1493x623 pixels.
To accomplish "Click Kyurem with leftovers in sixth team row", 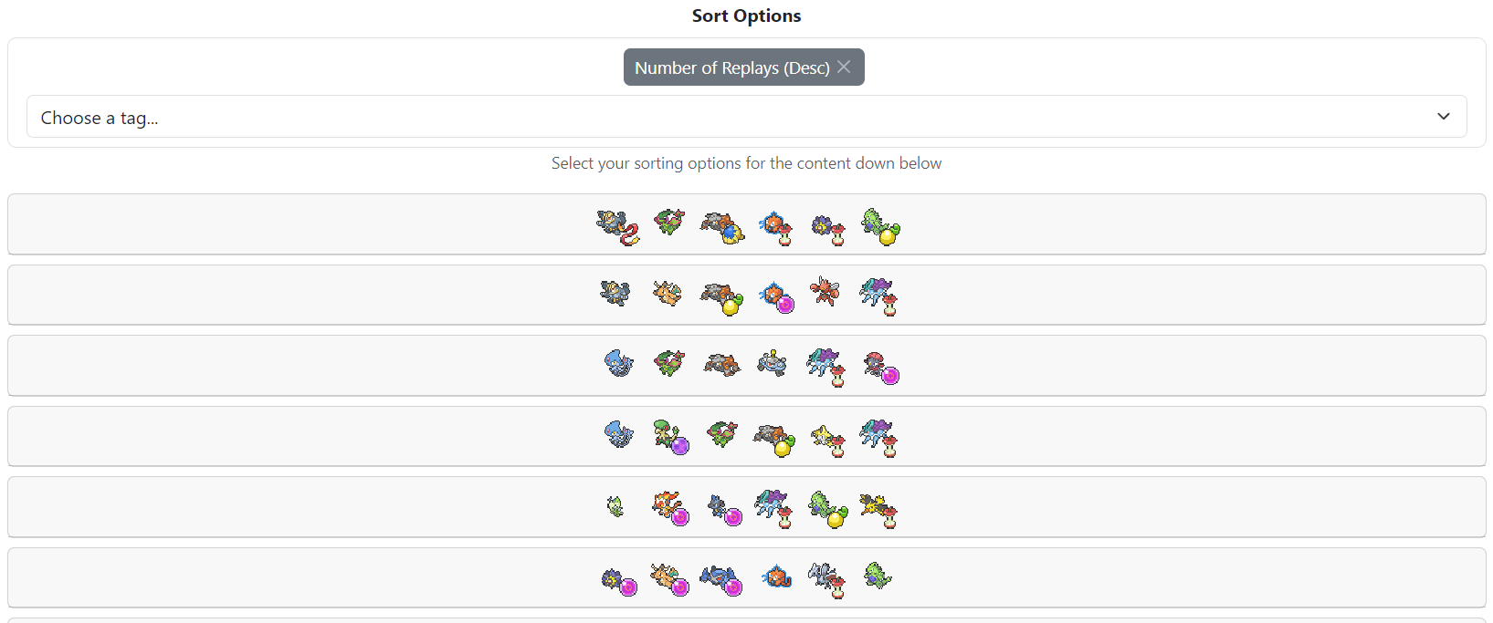I will [827, 580].
